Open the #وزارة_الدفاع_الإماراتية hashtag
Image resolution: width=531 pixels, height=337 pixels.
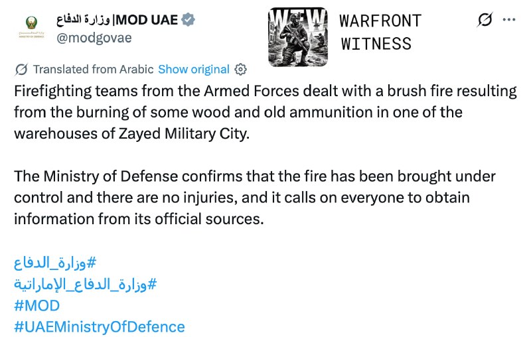click(86, 284)
